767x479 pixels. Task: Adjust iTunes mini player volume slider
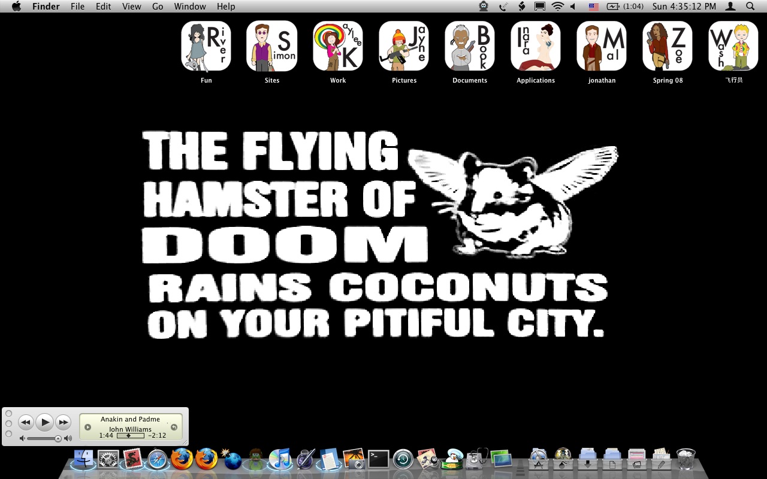point(44,438)
